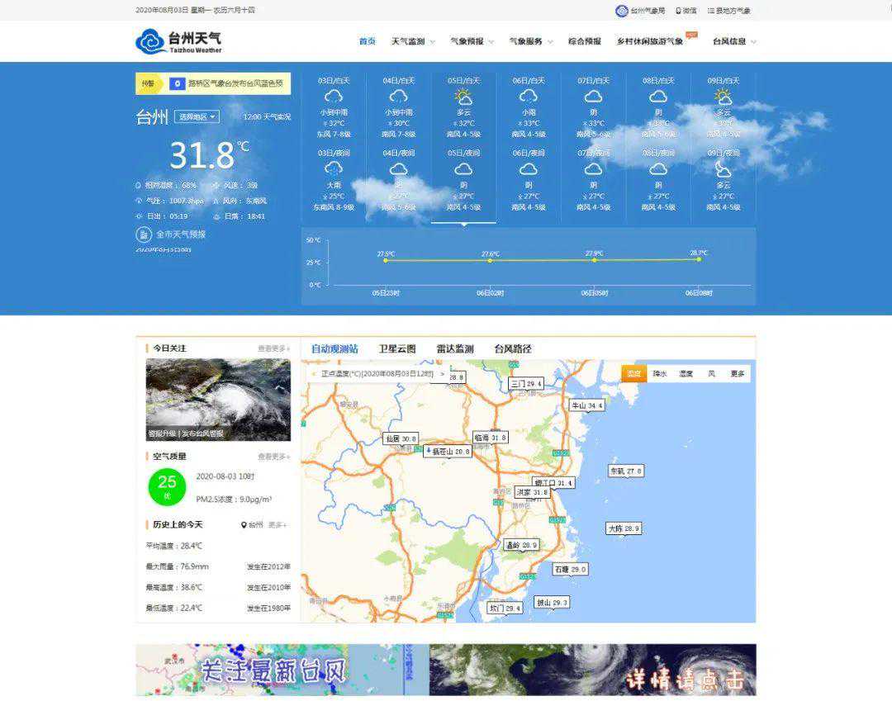Open the 微信 WeChat icon link
The height and width of the screenshot is (701, 892).
[x=679, y=11]
